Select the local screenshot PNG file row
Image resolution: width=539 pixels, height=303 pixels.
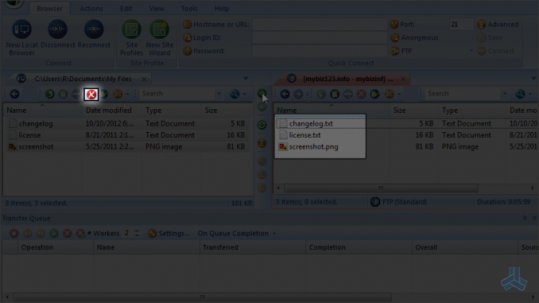tap(127, 146)
